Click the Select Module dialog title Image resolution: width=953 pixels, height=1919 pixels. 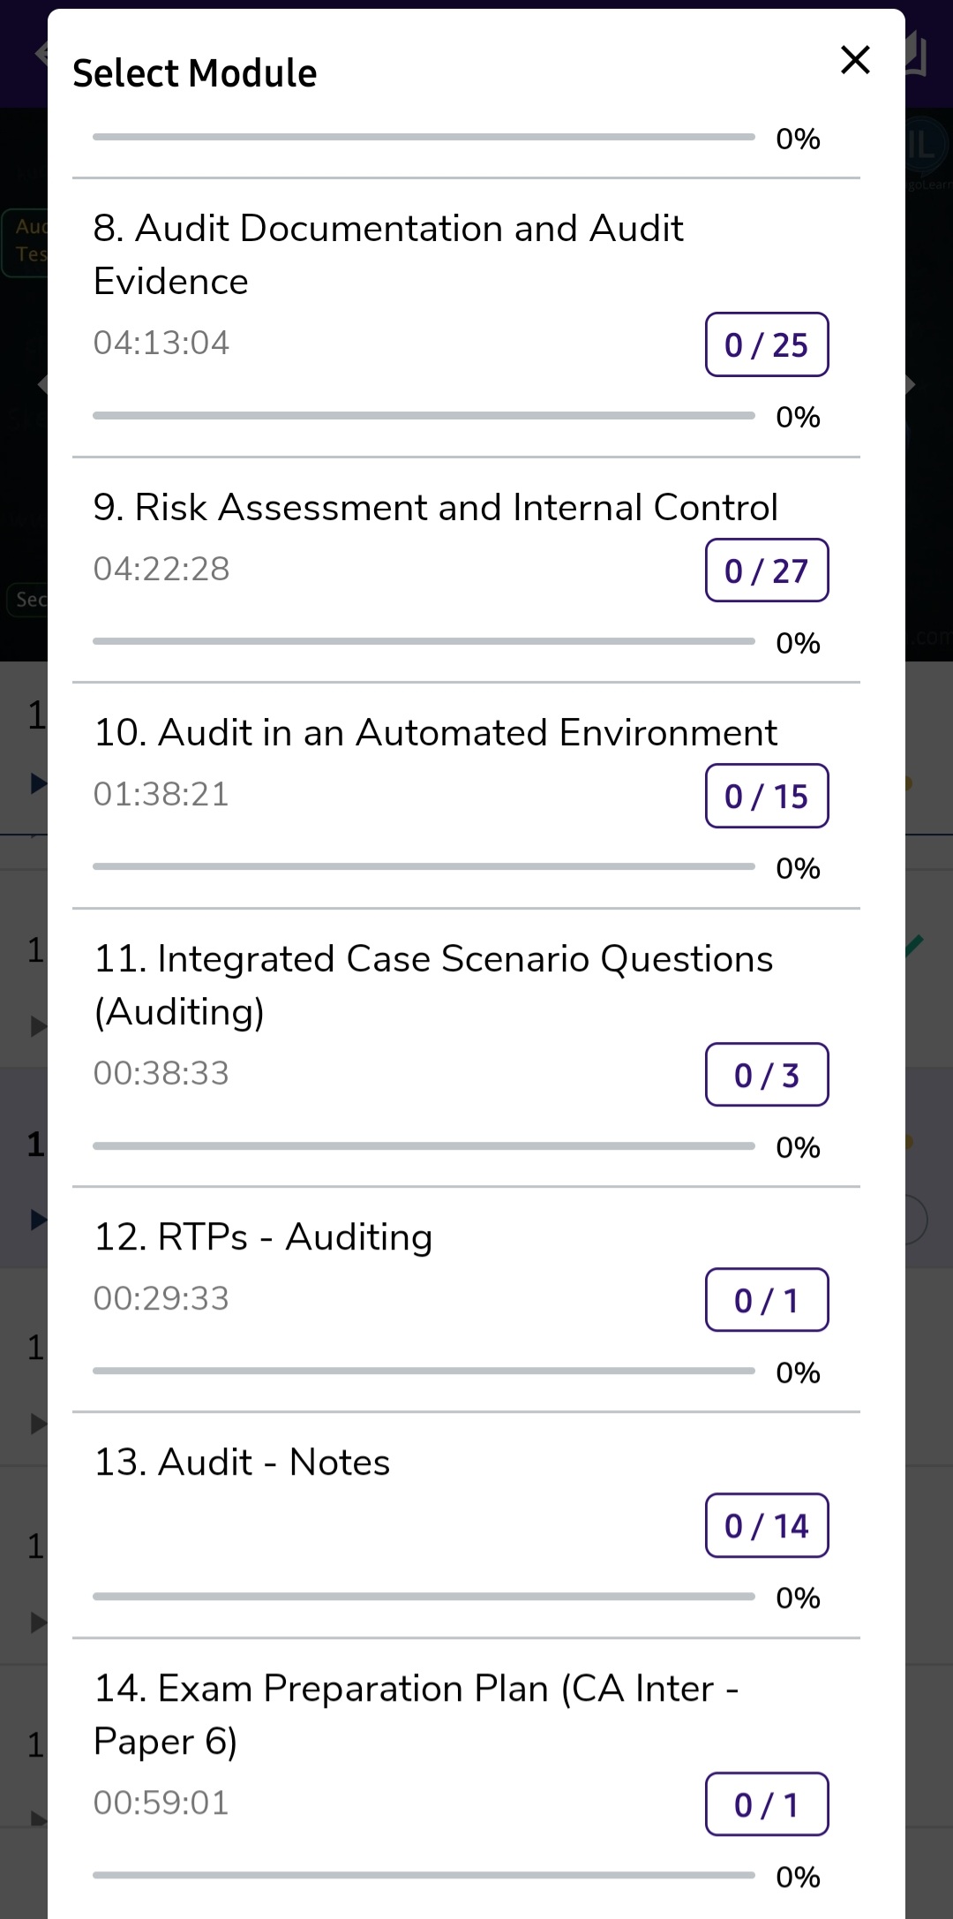[x=194, y=73]
